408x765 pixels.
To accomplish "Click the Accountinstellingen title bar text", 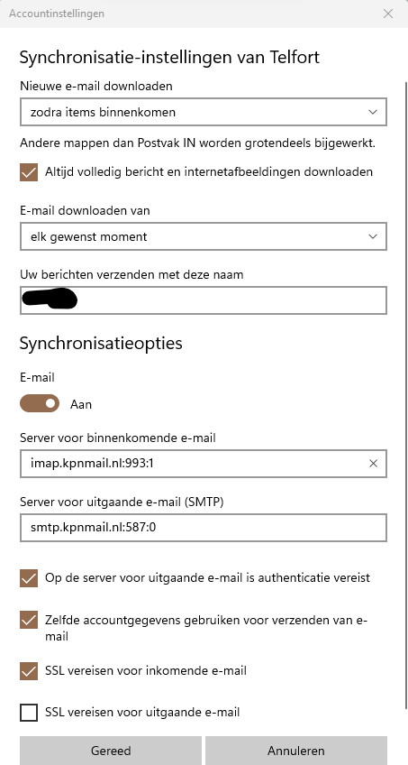I will (x=57, y=14).
